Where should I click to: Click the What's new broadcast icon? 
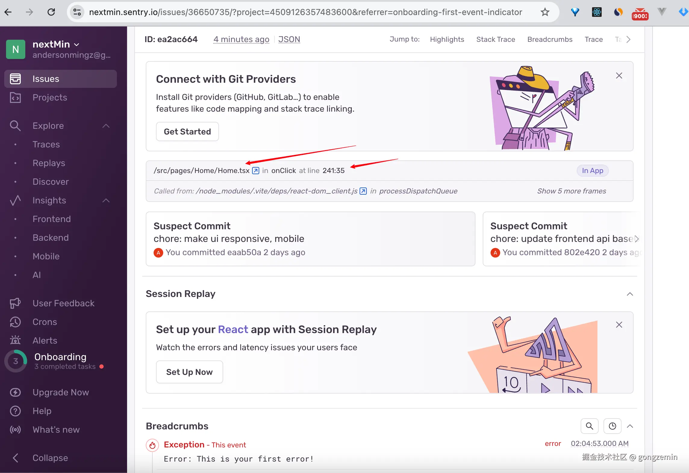click(15, 430)
